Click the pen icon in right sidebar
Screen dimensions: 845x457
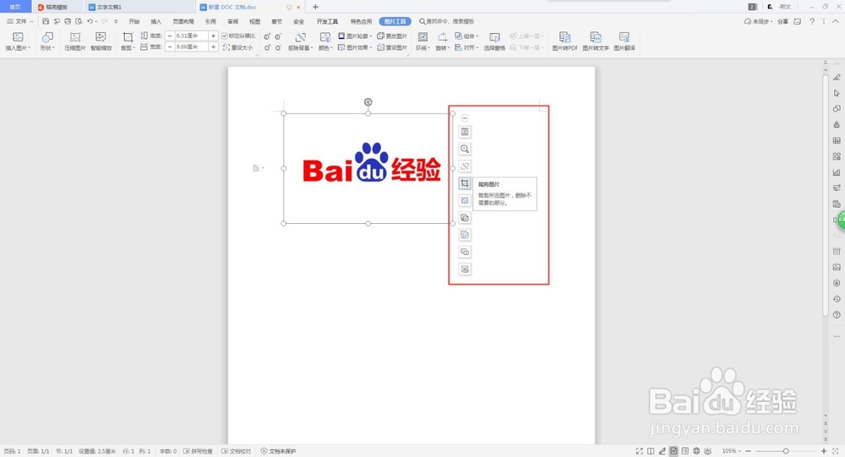point(837,77)
